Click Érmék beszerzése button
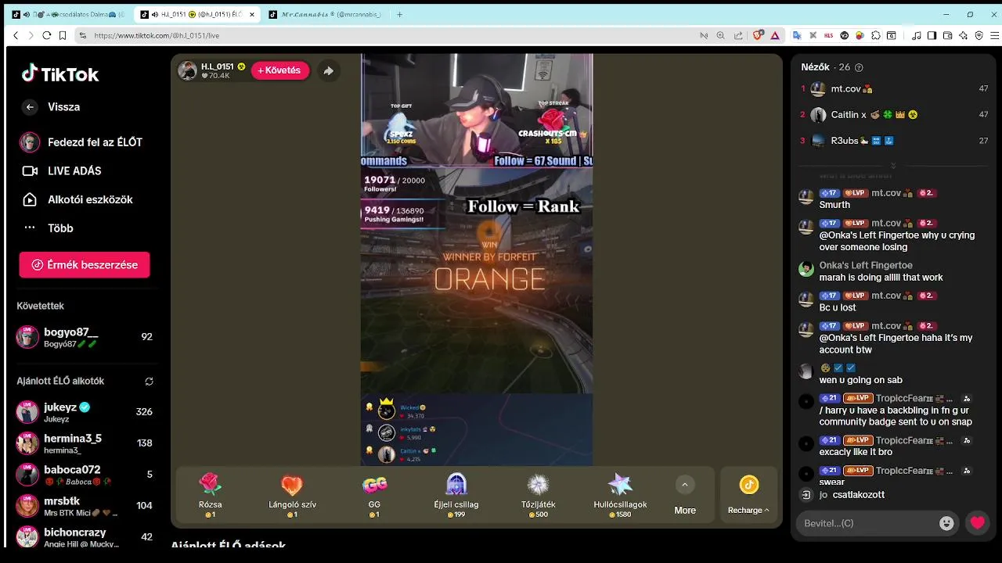Screen dimensions: 1002x563 pyautogui.click(x=85, y=265)
